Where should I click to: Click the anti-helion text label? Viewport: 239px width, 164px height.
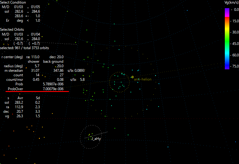click(x=143, y=79)
